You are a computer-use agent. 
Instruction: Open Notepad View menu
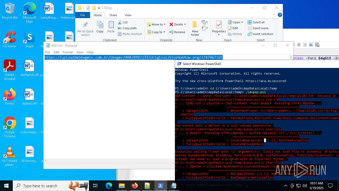click(80, 52)
